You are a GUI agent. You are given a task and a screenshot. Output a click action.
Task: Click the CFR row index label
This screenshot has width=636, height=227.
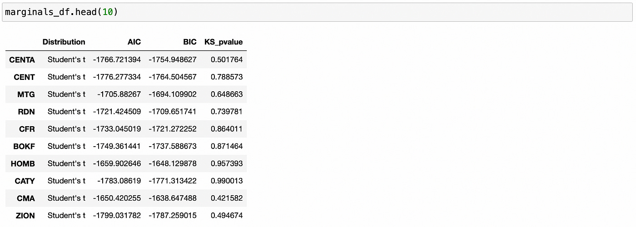27,129
